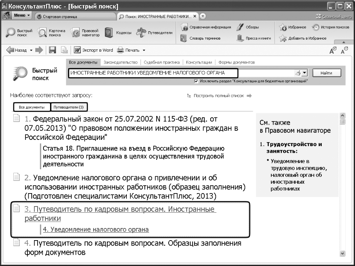
Task: Click Экспорт в Word
Action: [93, 50]
